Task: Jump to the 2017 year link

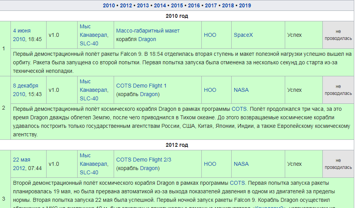Action: 211,5
